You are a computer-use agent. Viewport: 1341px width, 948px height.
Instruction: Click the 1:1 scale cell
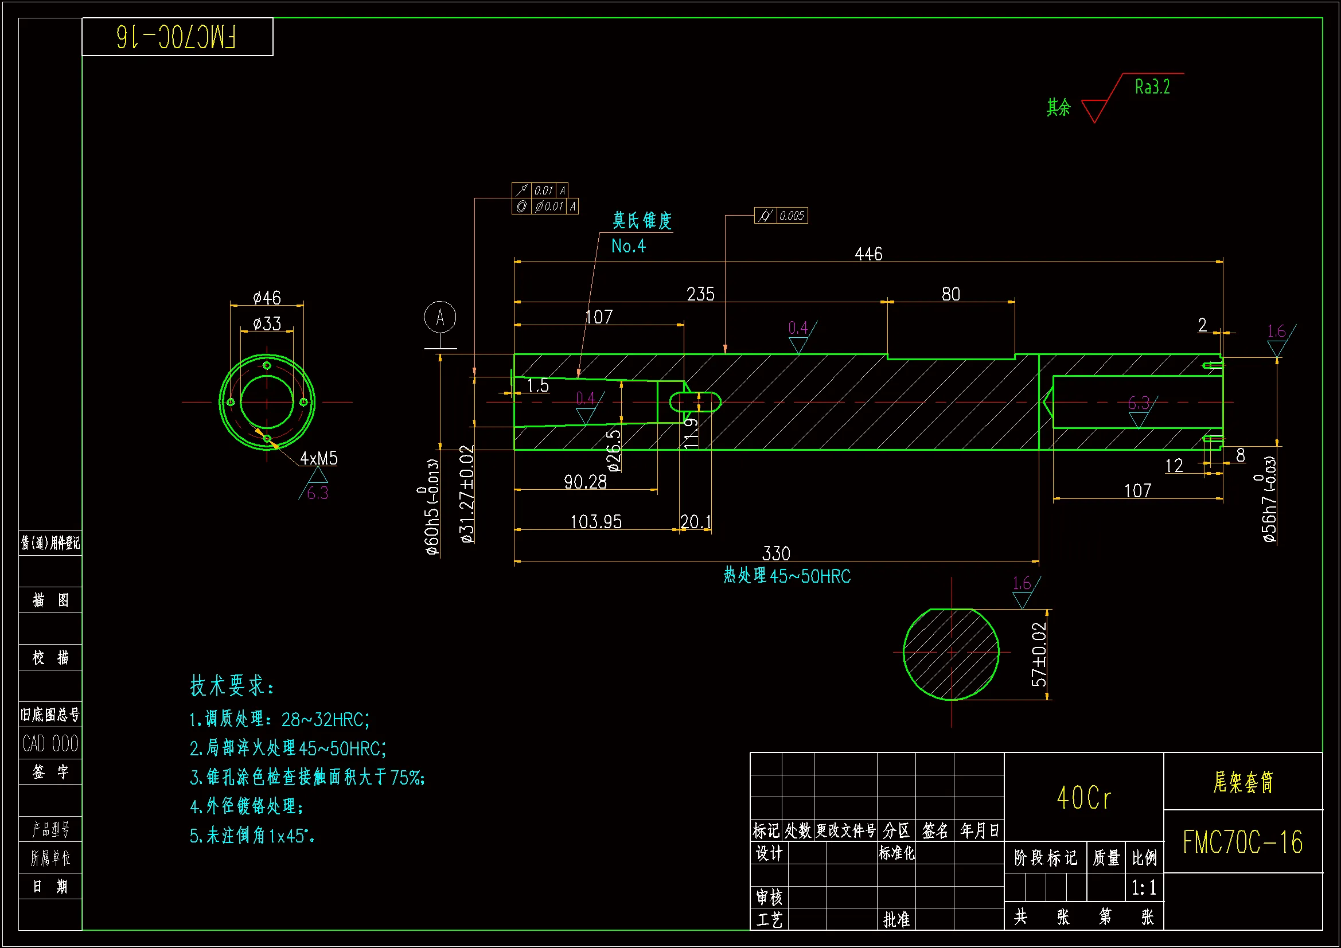click(1144, 888)
